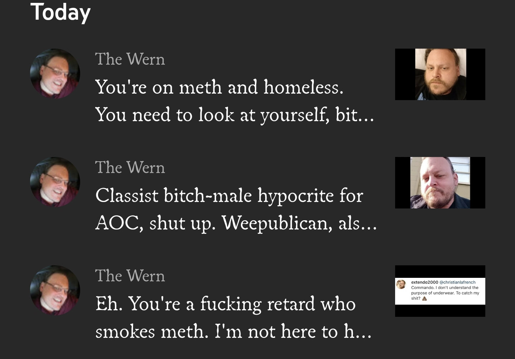Open the message line 'You're on meth and homeless.'
Image resolution: width=515 pixels, height=359 pixels.
point(219,87)
